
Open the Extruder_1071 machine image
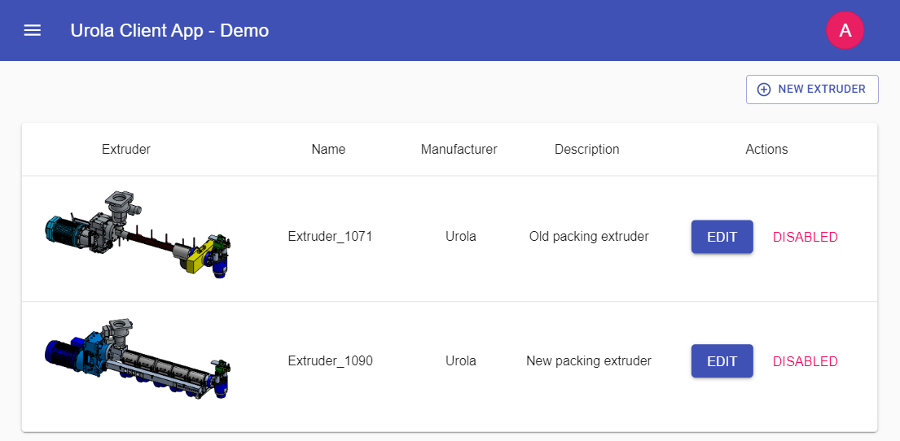[x=138, y=237]
